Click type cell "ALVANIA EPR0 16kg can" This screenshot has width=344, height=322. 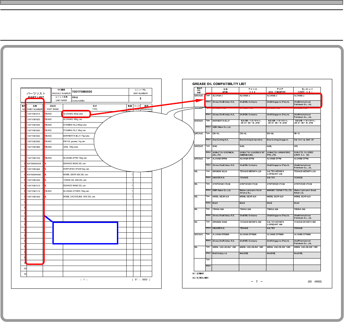point(75,158)
